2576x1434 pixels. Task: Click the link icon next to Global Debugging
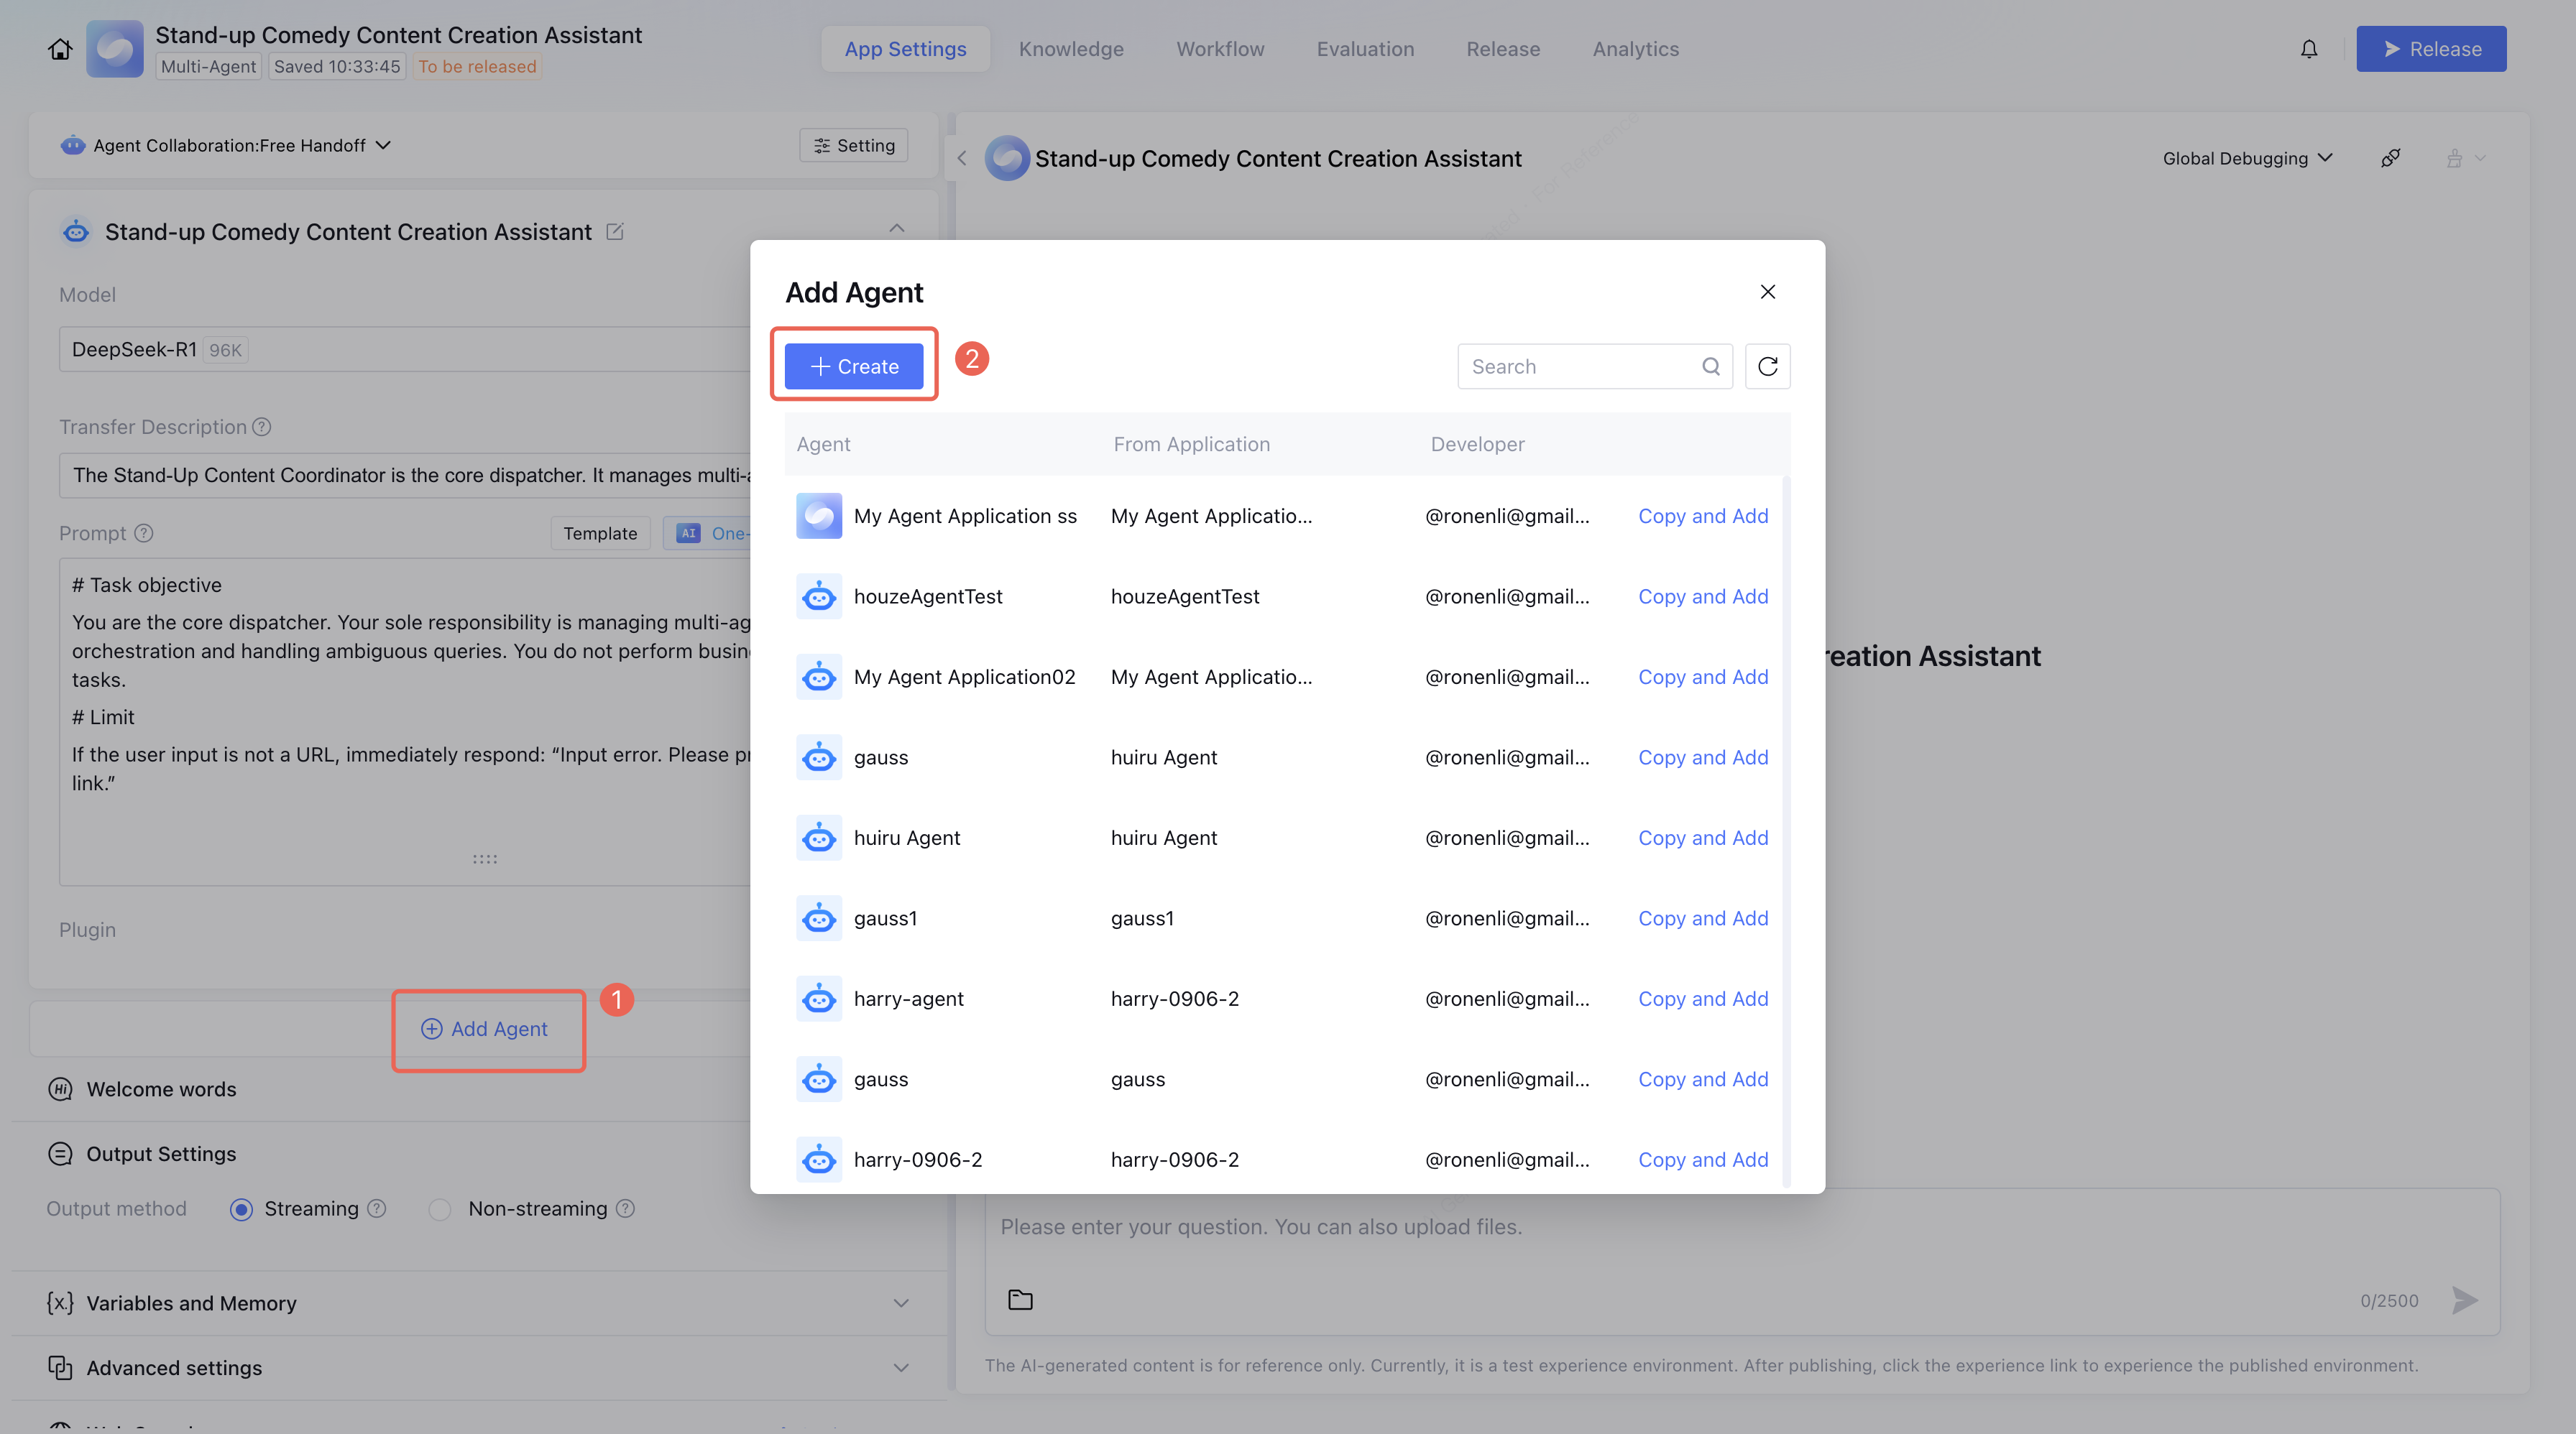pyautogui.click(x=2390, y=158)
